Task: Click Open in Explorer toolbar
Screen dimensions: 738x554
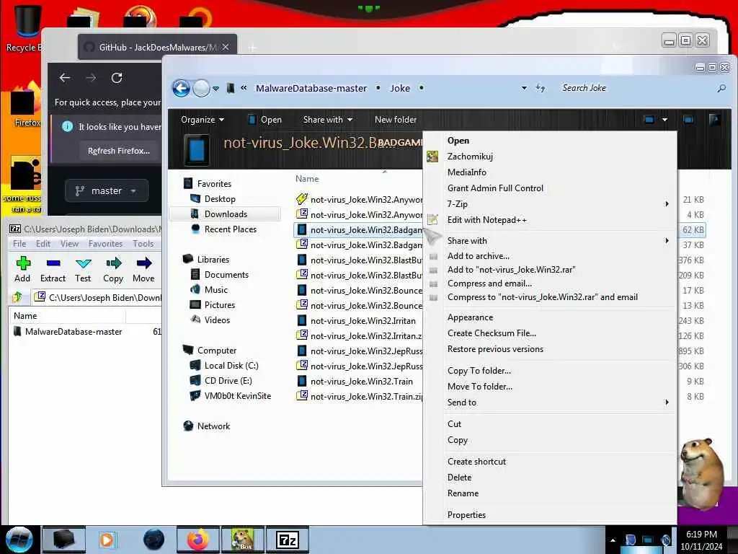Action: pos(264,120)
